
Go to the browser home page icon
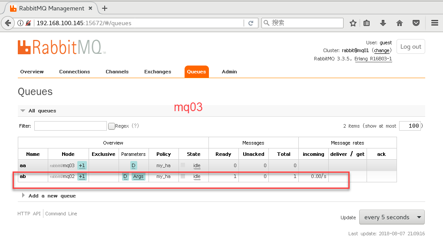tap(400, 23)
